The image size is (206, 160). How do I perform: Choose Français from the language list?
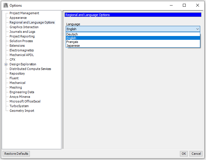click(133, 42)
